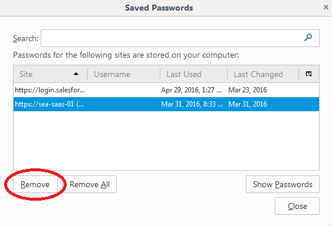Close the Saved Passwords dialog with X
The height and width of the screenshot is (226, 332).
(326, 8)
